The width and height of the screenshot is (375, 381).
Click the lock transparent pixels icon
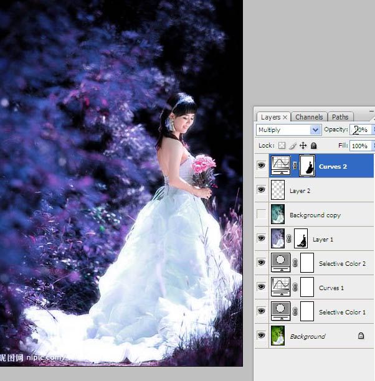click(x=282, y=146)
